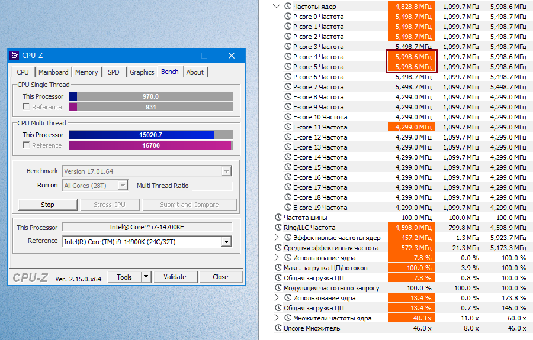Click the CPU-Z app icon in title bar
This screenshot has width=533, height=340.
coord(14,56)
